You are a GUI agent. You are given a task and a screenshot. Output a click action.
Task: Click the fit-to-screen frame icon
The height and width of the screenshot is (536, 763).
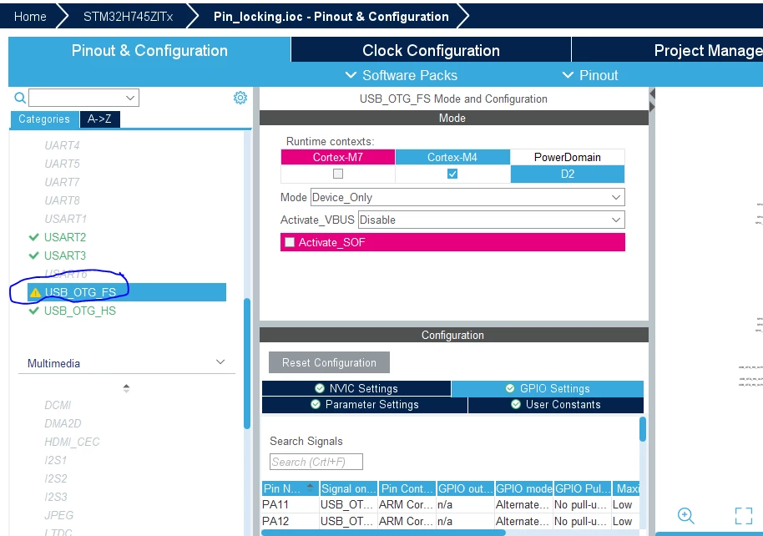coord(744,516)
